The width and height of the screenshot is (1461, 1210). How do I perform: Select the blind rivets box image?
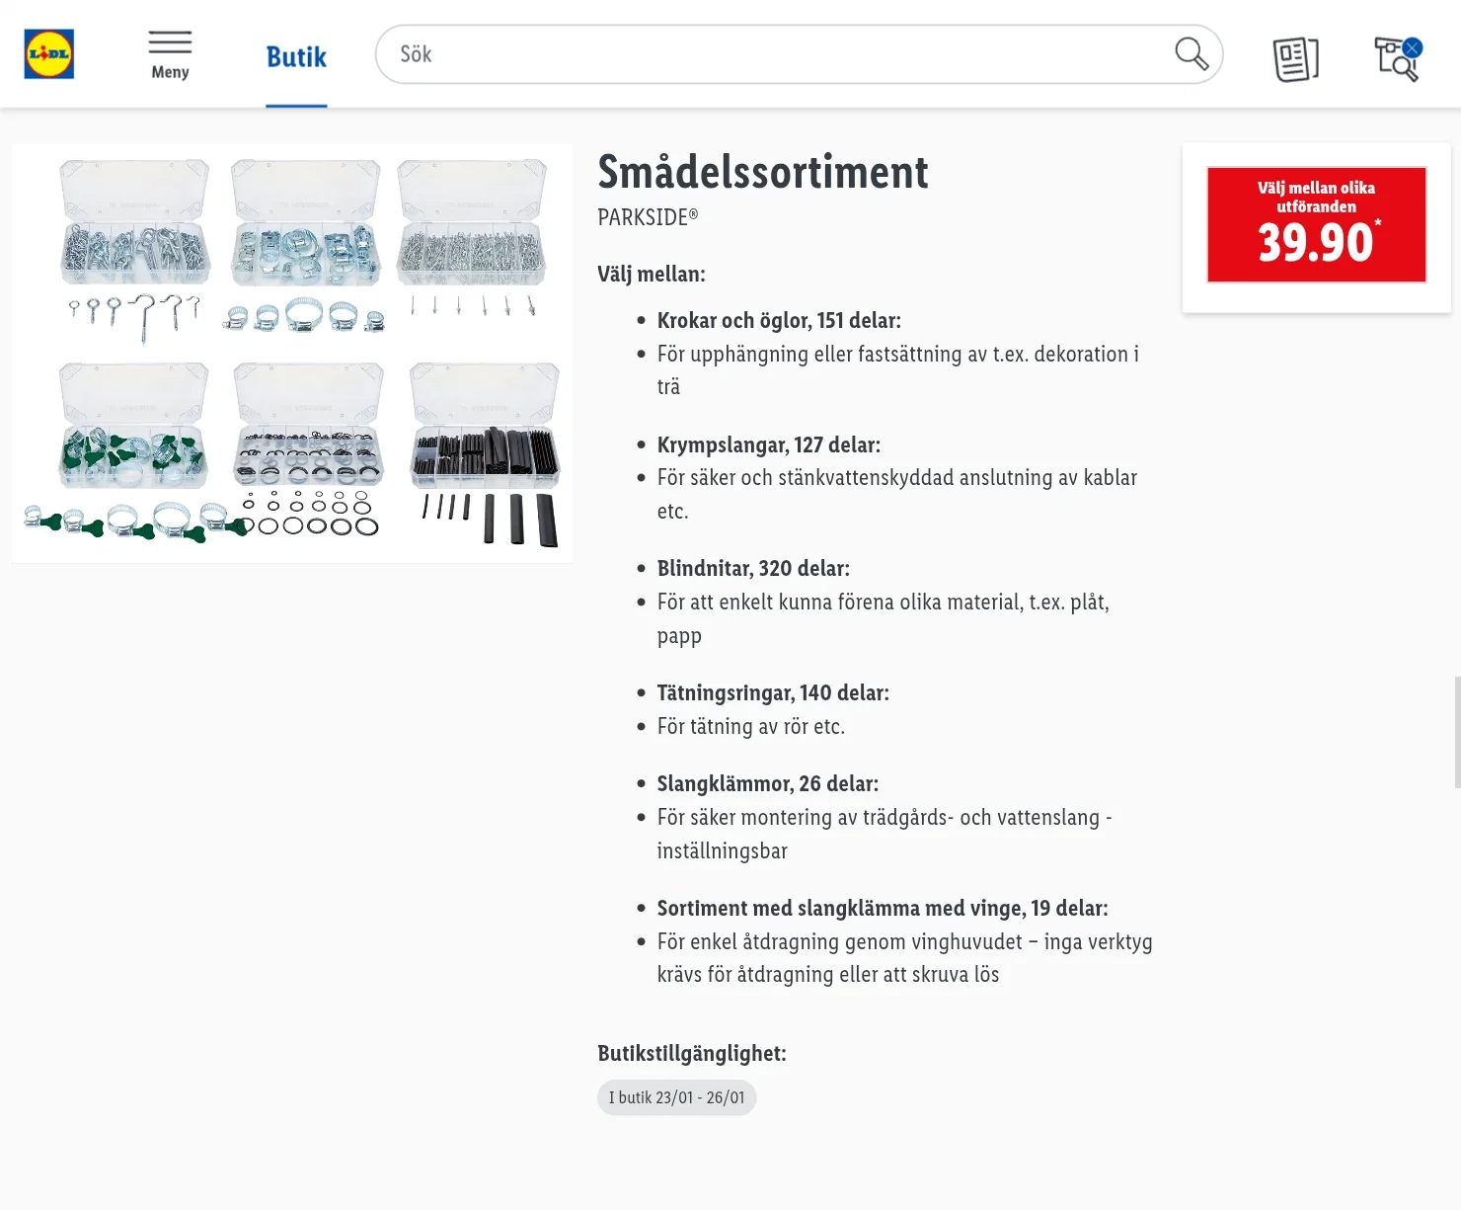(x=472, y=242)
